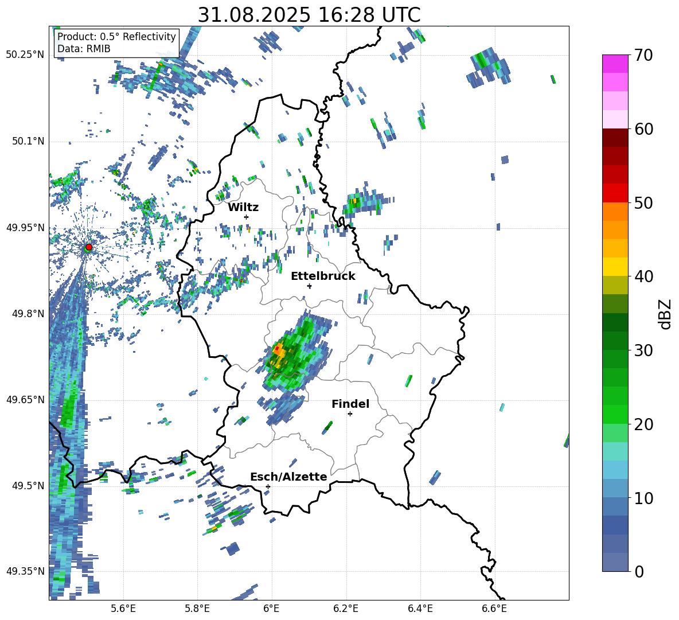Click the Findel city label
This screenshot has width=679, height=620.
(350, 404)
